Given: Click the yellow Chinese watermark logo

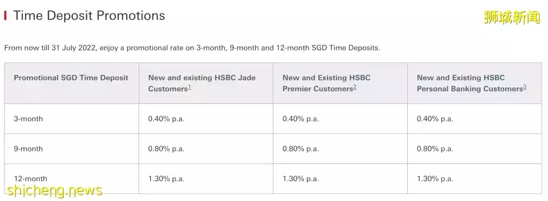Looking at the screenshot, I should click(x=512, y=17).
